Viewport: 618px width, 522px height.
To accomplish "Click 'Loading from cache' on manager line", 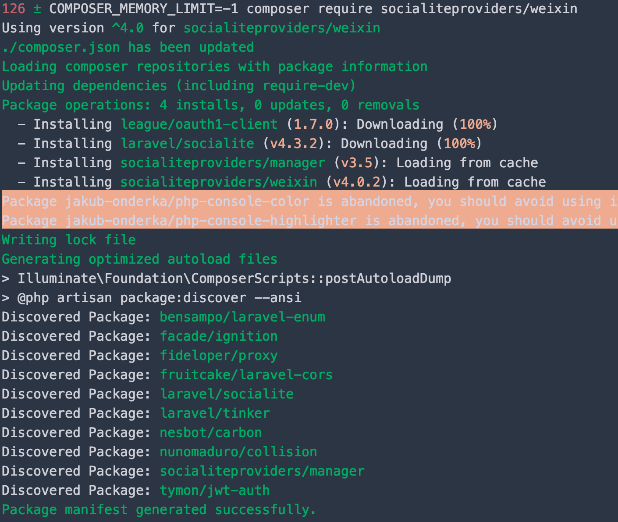I will 467,163.
